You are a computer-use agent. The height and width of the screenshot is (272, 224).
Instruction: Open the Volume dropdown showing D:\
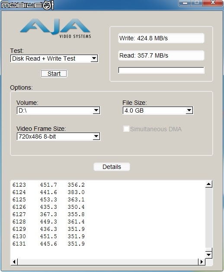coord(58,110)
